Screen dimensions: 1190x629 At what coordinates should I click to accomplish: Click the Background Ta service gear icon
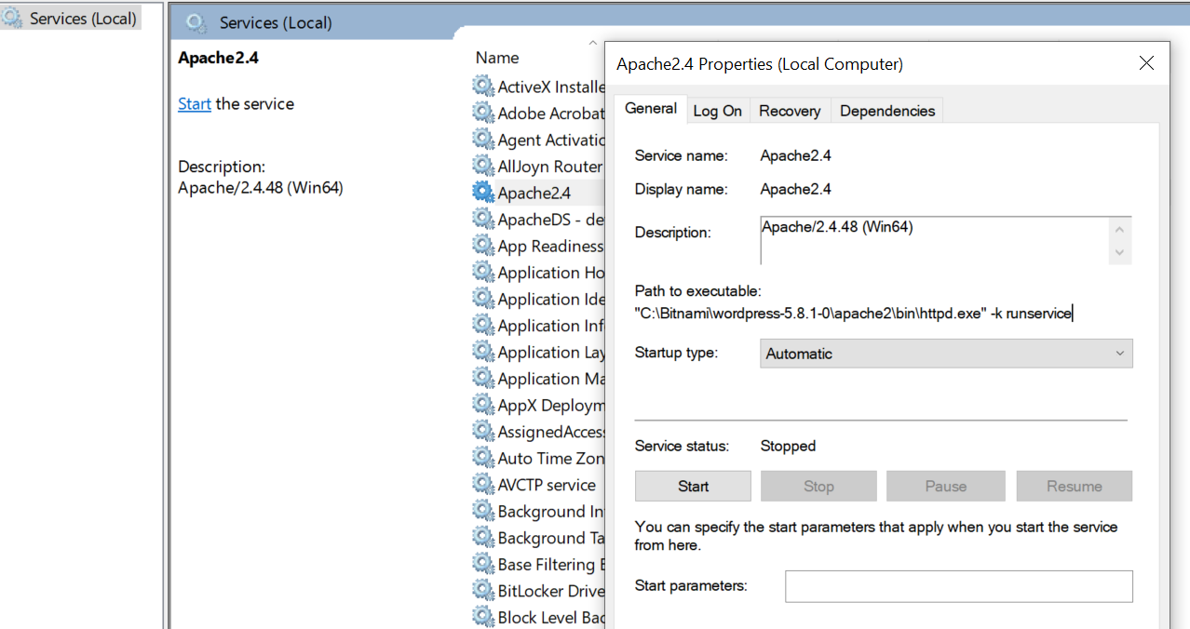click(483, 537)
